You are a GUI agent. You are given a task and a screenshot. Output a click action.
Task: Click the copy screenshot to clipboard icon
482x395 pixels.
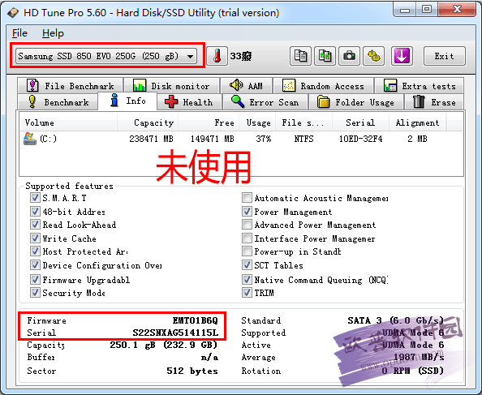tap(325, 56)
